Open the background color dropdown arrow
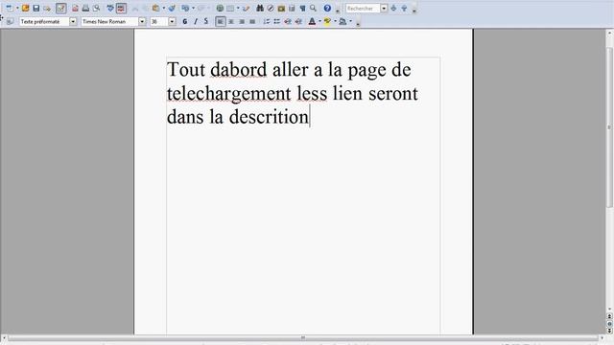This screenshot has height=345, width=614. click(x=351, y=21)
